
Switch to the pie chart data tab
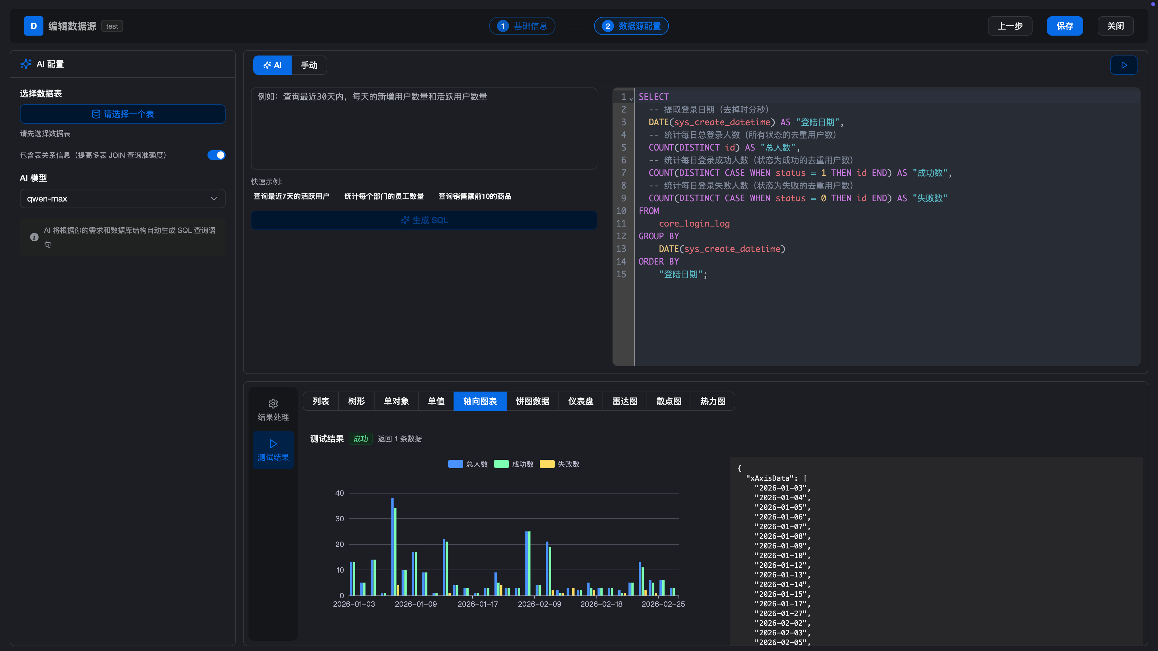(x=532, y=401)
